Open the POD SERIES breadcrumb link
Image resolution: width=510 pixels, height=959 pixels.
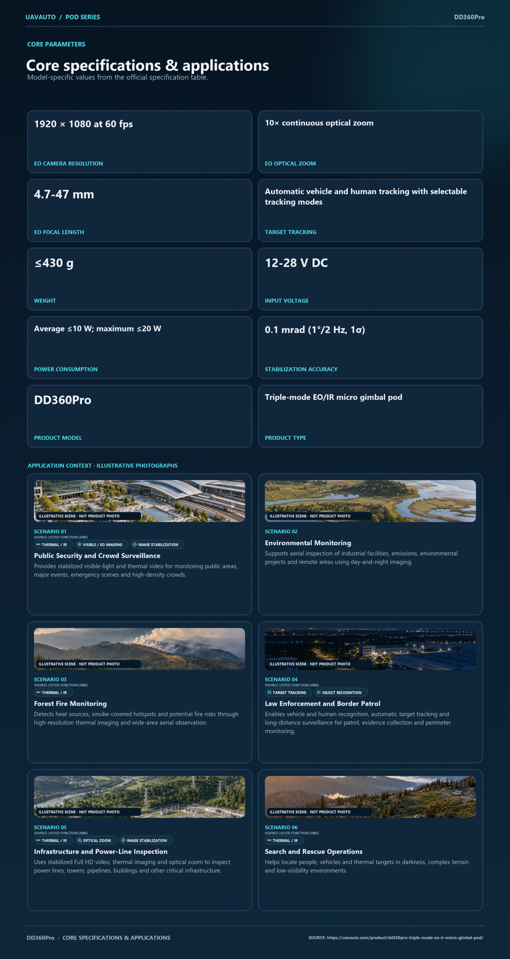pyautogui.click(x=83, y=17)
